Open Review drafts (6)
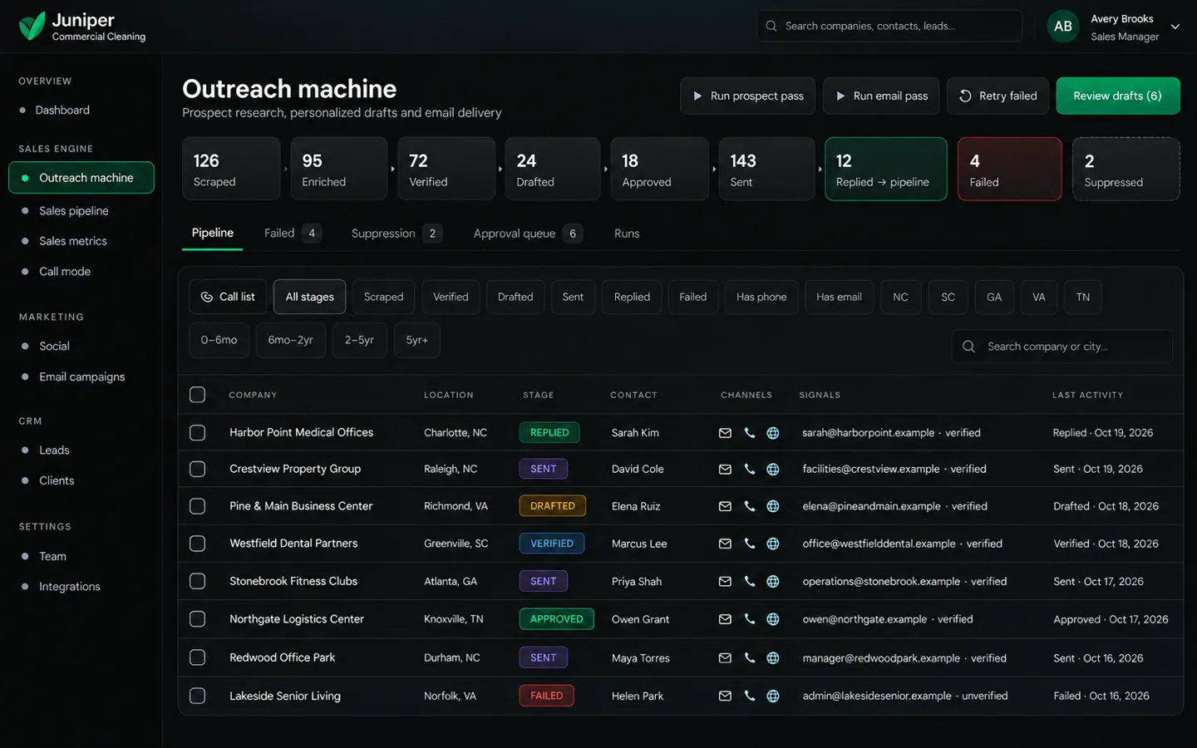 (x=1117, y=96)
